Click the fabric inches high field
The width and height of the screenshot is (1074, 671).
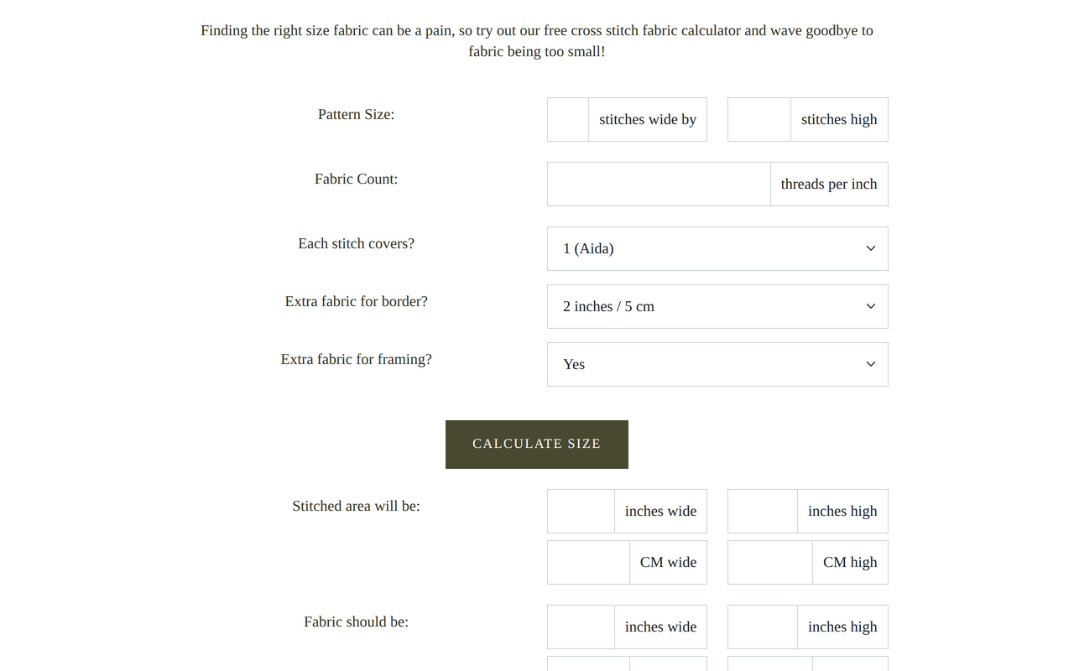tap(763, 627)
